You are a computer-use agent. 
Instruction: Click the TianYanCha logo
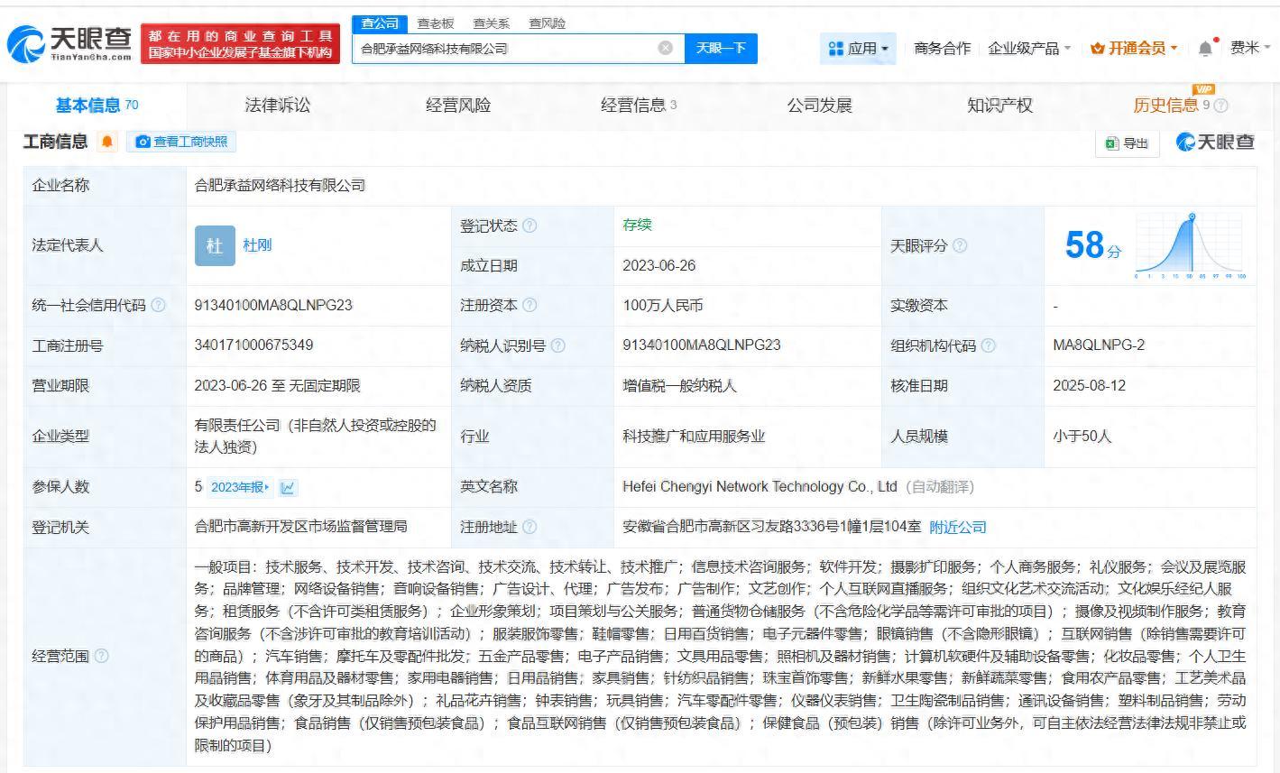point(70,43)
